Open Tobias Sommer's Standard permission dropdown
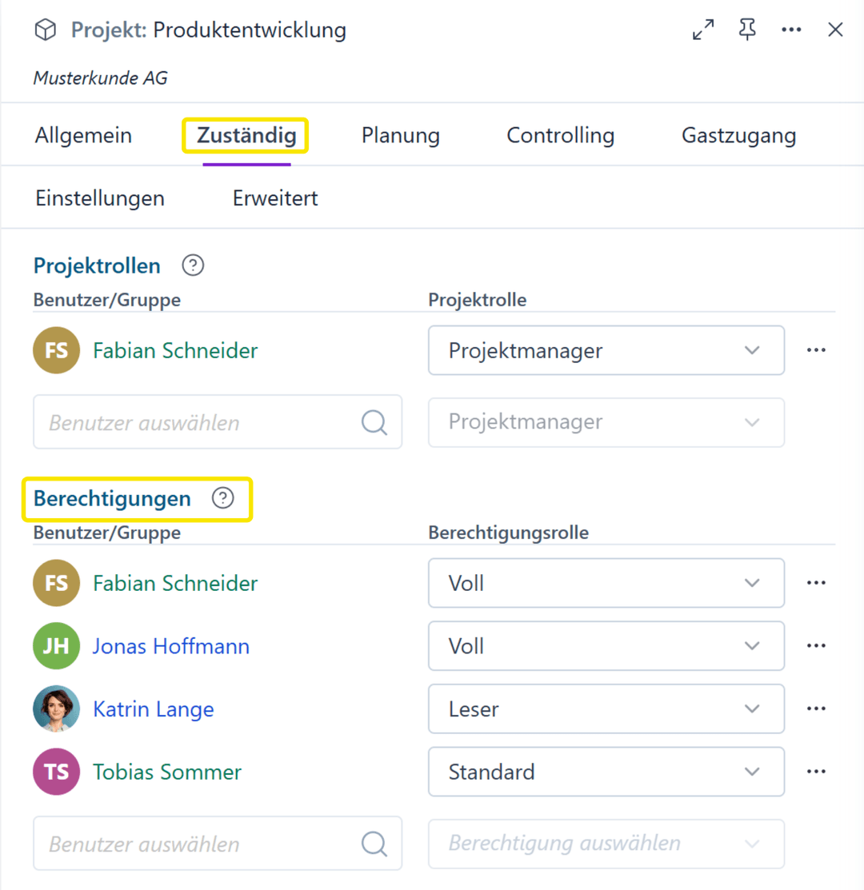The width and height of the screenshot is (864, 890). point(606,772)
